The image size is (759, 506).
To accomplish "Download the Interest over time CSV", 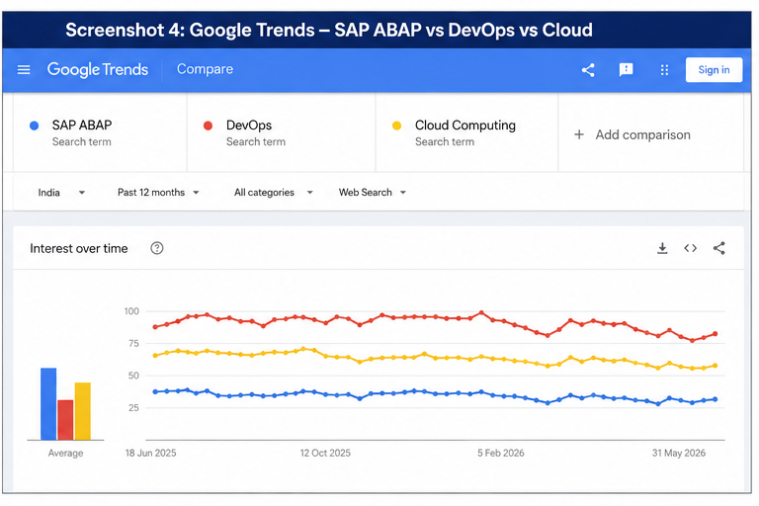I will click(662, 248).
